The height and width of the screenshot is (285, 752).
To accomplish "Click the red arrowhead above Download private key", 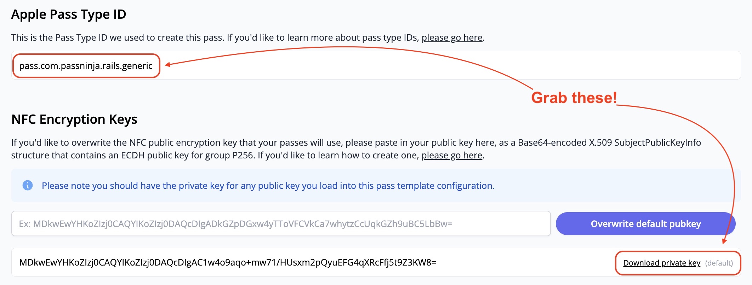I will [x=725, y=242].
